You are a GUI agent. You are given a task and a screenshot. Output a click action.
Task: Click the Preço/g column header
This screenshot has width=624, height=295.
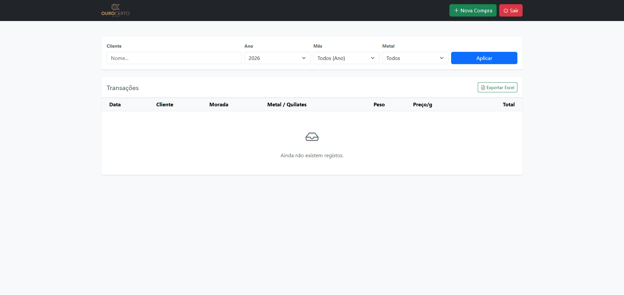(x=422, y=104)
